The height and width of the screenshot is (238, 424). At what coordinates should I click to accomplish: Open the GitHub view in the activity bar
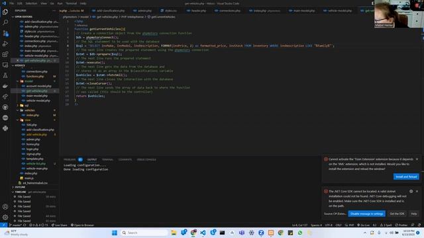pyautogui.click(x=5, y=107)
